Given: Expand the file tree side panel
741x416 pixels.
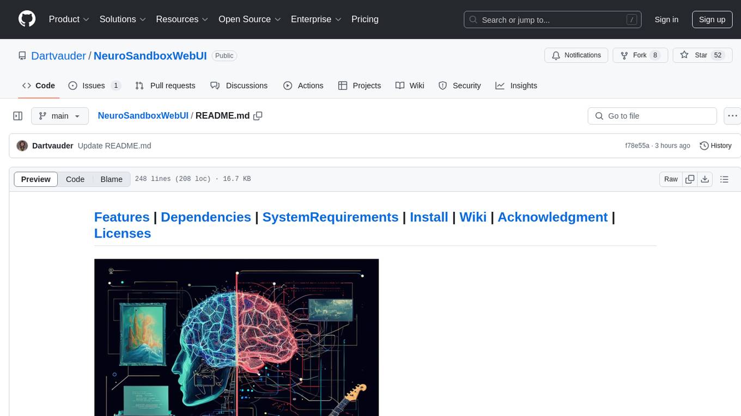Looking at the screenshot, I should (18, 116).
